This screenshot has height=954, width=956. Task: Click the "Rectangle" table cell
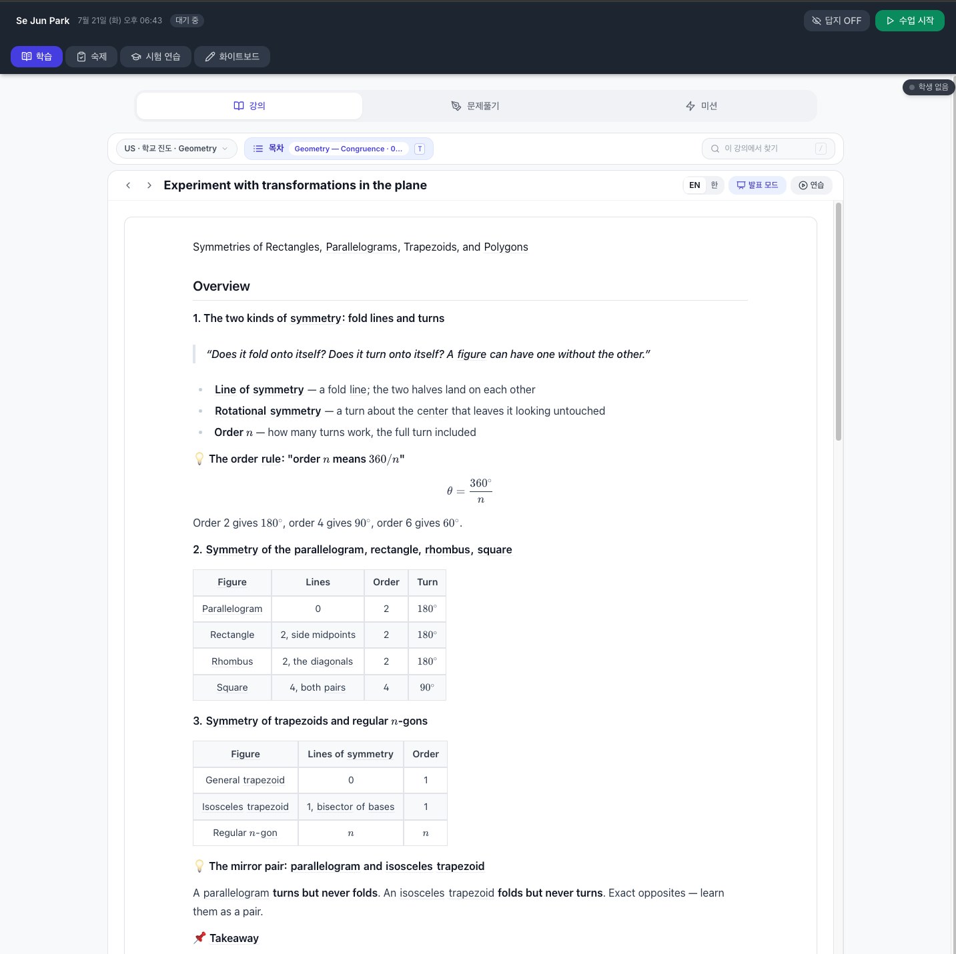click(232, 635)
